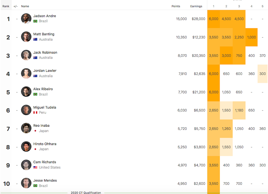Sort by the Points column header

click(x=176, y=6)
